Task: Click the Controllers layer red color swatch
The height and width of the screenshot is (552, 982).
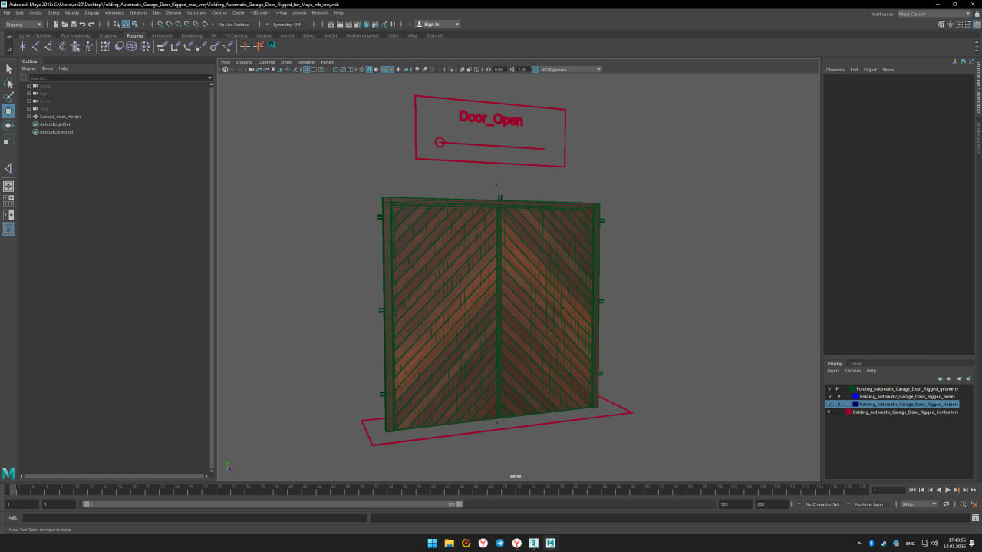Action: pos(849,412)
